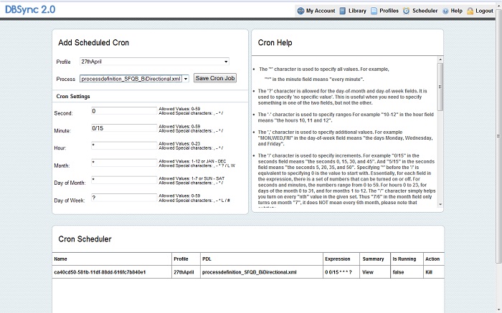Kill the scheduled cron job
The width and height of the screenshot is (502, 313).
428,272
